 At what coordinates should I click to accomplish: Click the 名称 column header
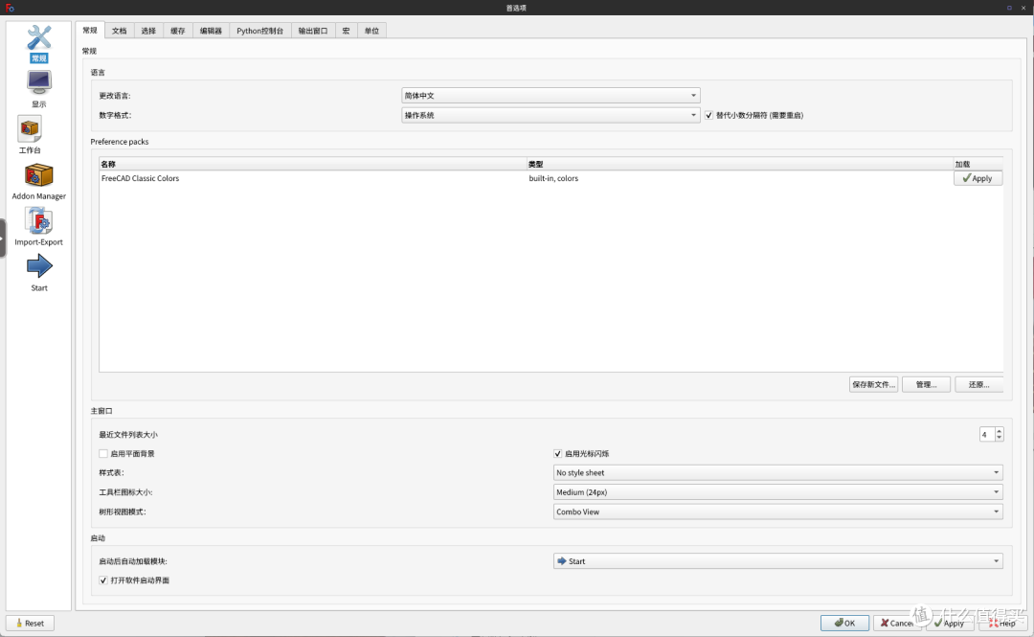[312, 164]
